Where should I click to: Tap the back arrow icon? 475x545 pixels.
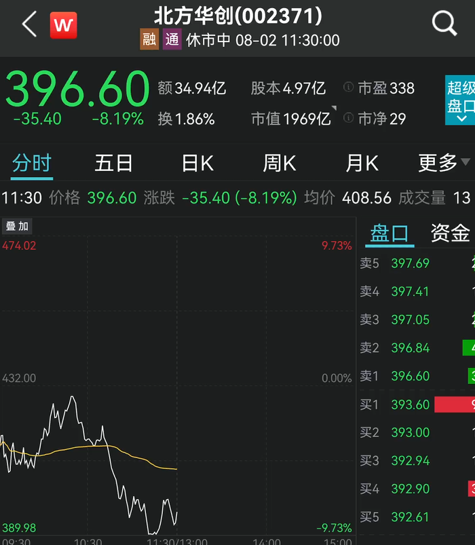pyautogui.click(x=29, y=25)
